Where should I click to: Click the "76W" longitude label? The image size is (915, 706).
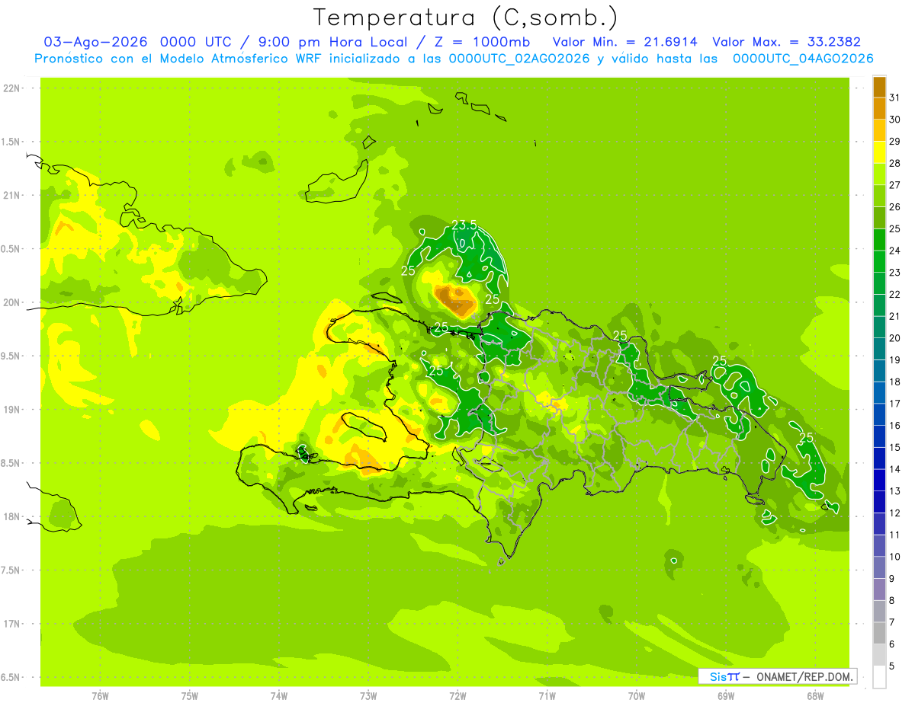(x=100, y=696)
